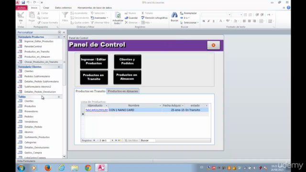
Task: Click the bold N formatting button
Action: [204, 21]
